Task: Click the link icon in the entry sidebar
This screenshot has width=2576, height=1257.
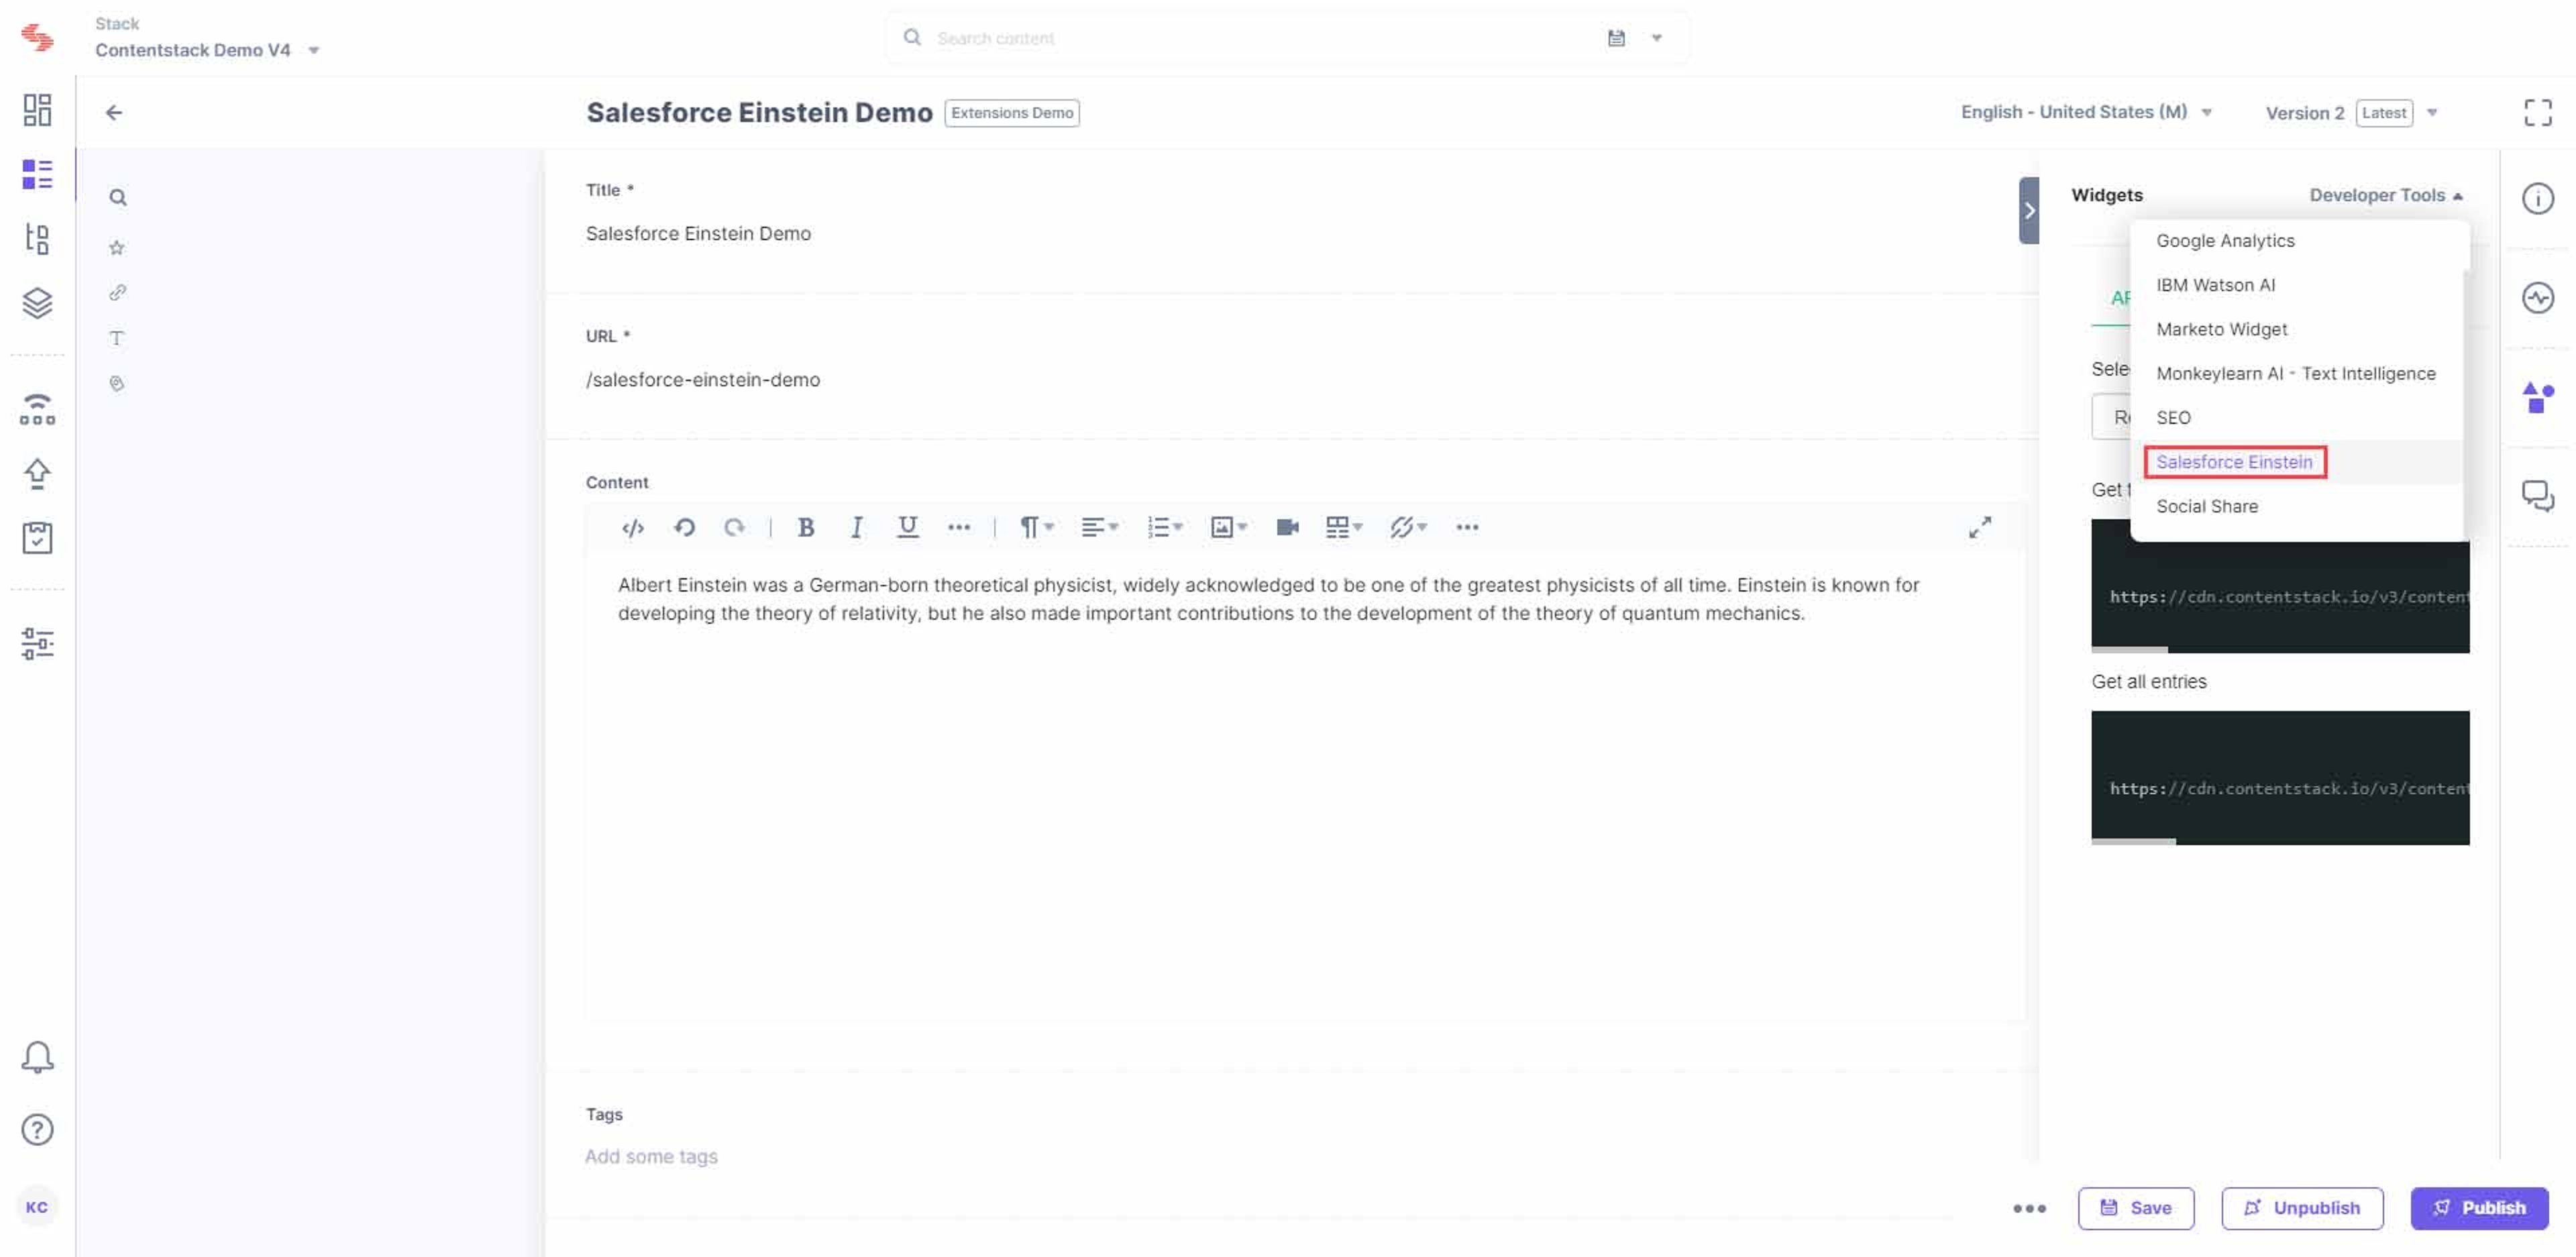Action: point(117,292)
